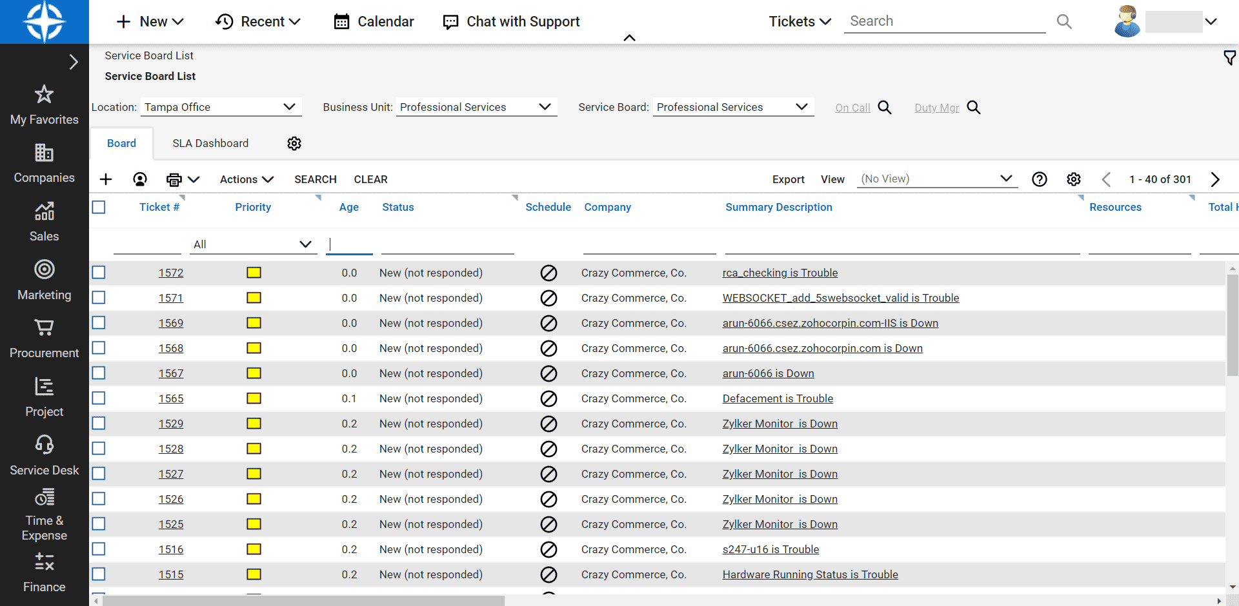Toggle the select-all checkbox in header
This screenshot has width=1239, height=606.
pyautogui.click(x=99, y=207)
